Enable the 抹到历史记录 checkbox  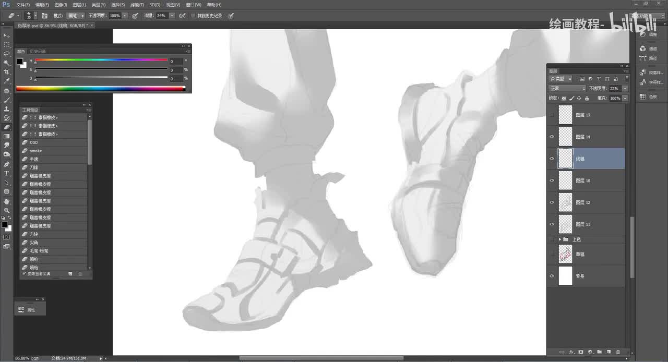tap(193, 16)
